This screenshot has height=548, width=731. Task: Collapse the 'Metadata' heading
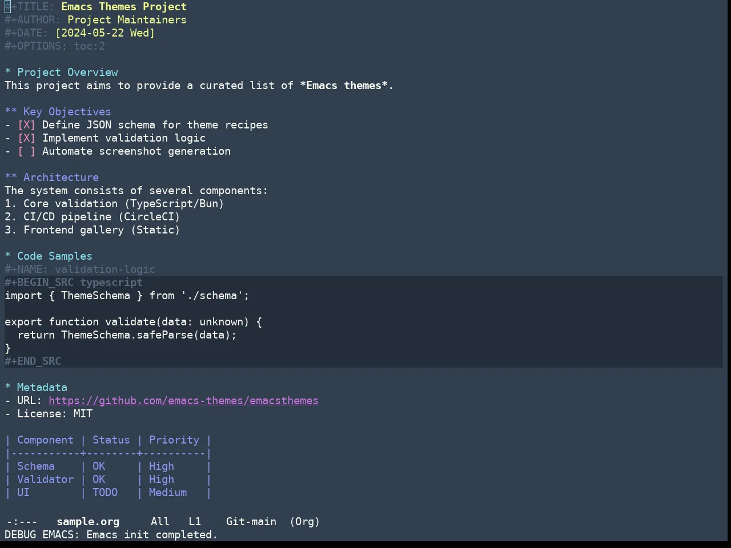coord(36,388)
